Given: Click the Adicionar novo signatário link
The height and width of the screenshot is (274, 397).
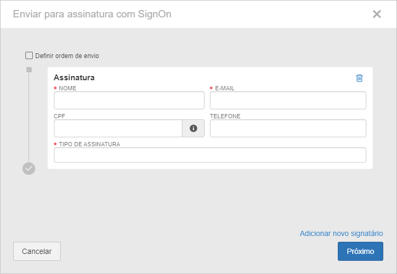Looking at the screenshot, I should coord(341,233).
